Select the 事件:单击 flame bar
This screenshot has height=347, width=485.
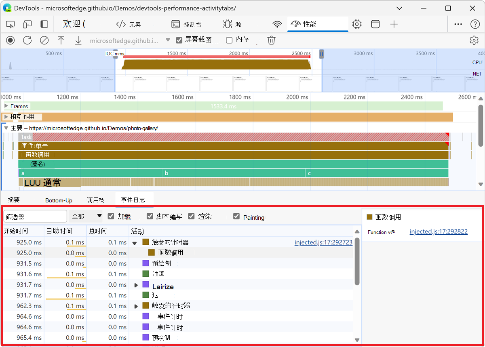[x=234, y=145]
